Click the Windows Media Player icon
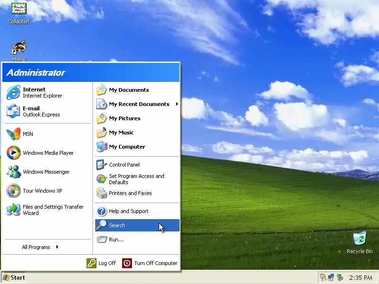Image resolution: width=379 pixels, height=284 pixels. coord(13,152)
